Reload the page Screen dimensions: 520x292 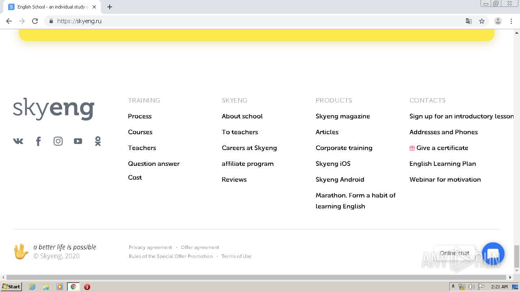(x=35, y=21)
